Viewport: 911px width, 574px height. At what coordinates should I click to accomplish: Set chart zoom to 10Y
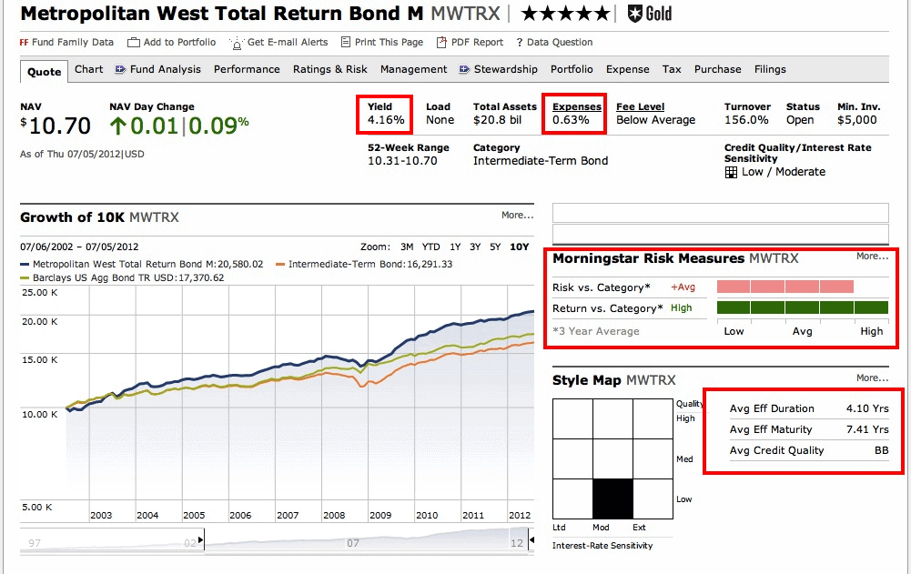click(520, 247)
